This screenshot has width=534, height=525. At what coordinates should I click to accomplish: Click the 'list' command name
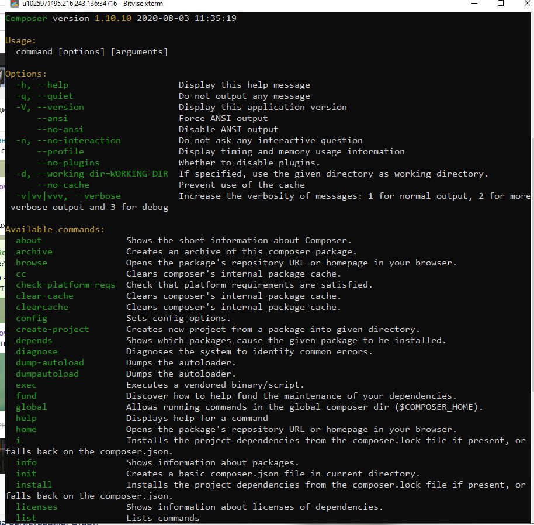coord(26,518)
